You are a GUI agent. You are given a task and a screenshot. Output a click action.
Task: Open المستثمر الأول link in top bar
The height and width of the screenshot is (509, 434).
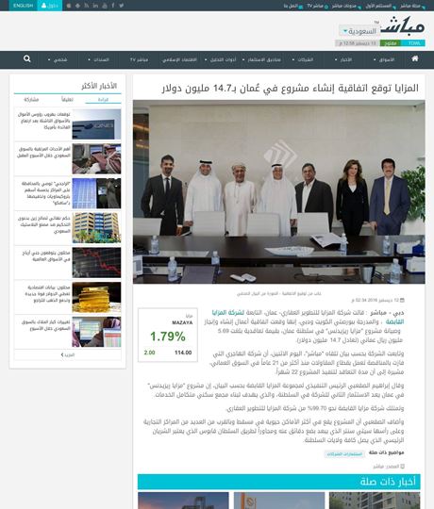coord(380,6)
